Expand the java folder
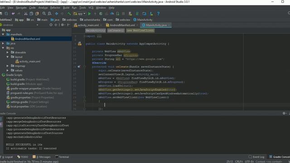This screenshot has width=290, height=163. 3,43
